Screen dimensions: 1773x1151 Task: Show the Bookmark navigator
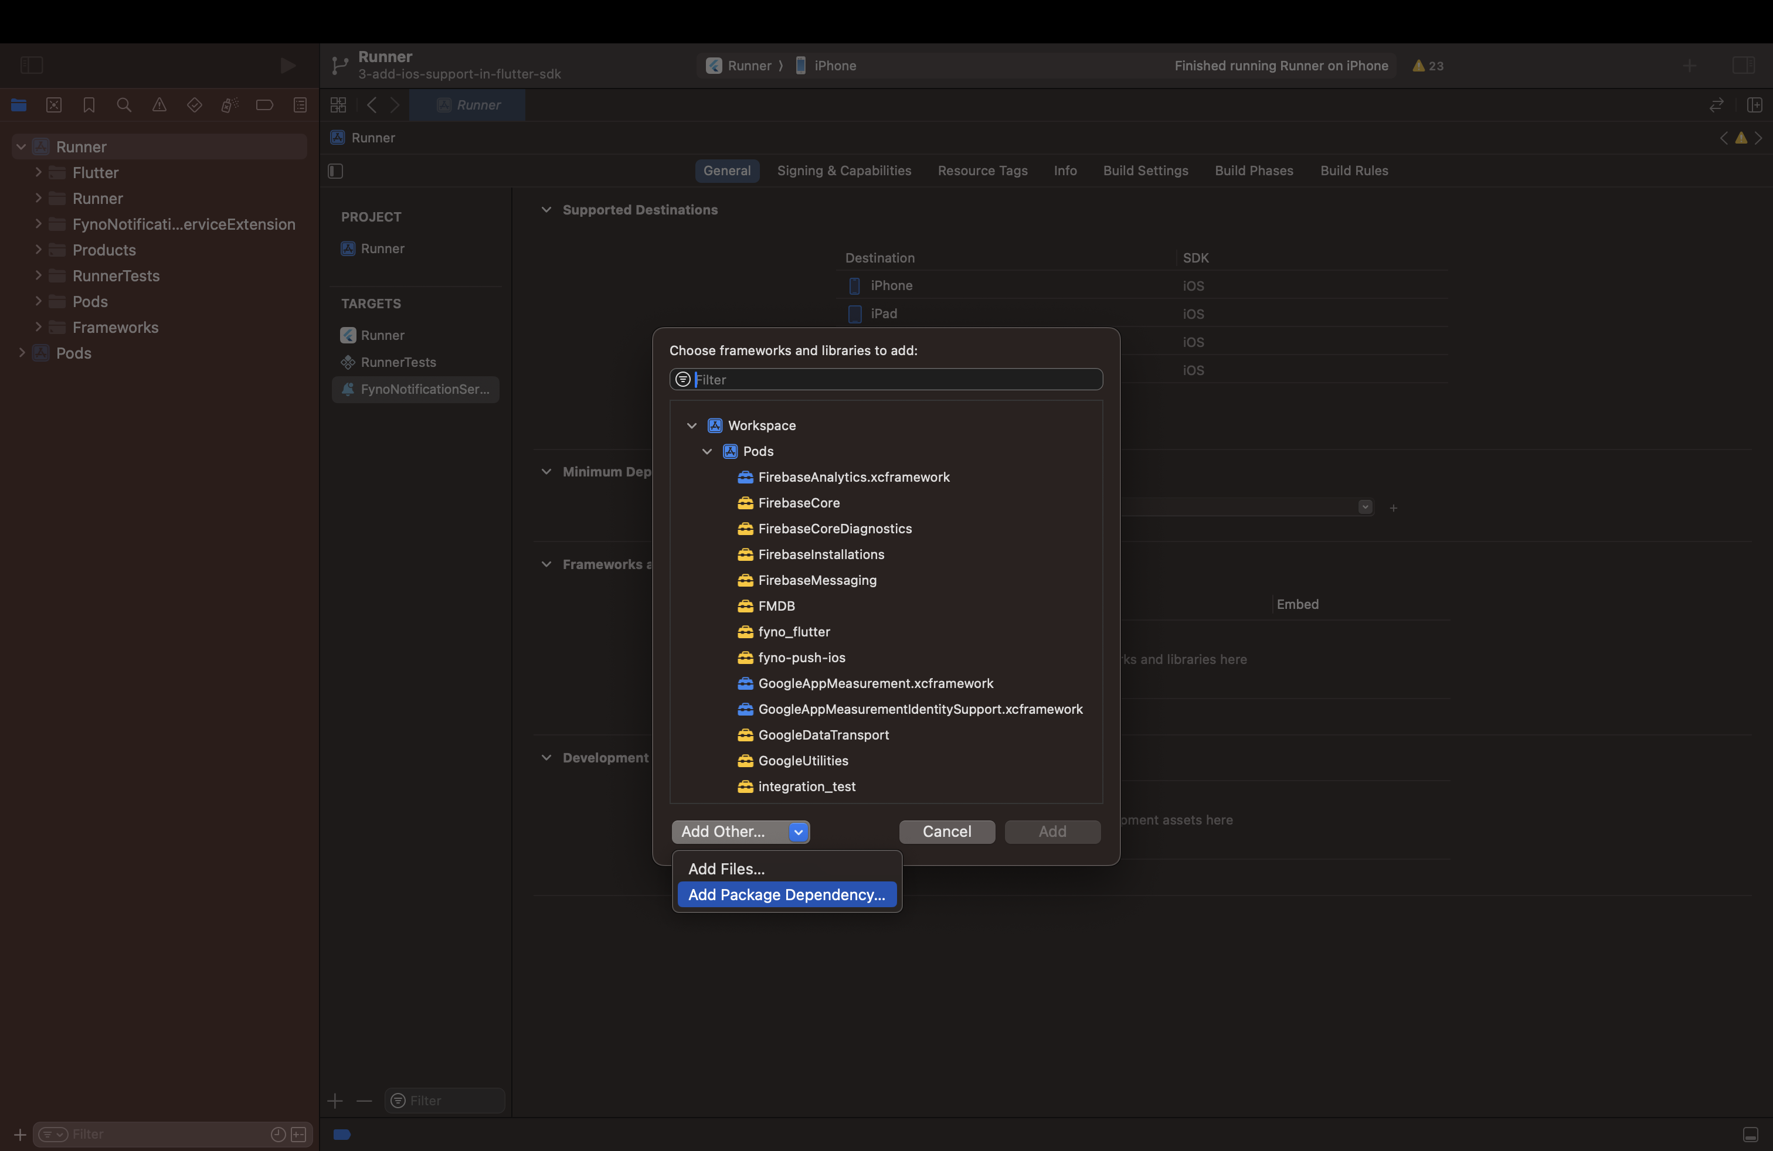[89, 105]
